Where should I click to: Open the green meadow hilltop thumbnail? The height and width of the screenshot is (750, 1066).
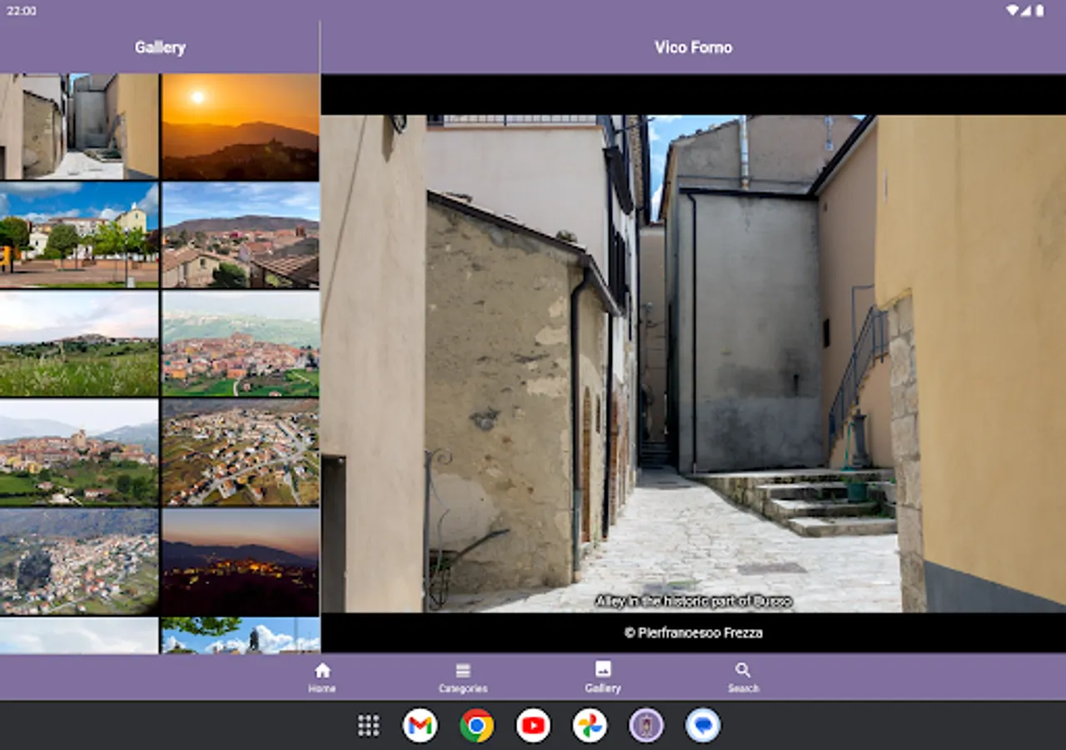coord(79,343)
